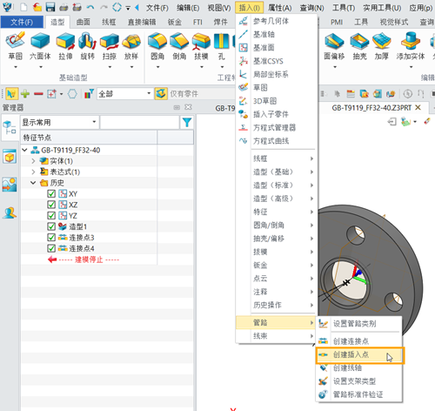Toggle the 连接点3 checkbox

pyautogui.click(x=51, y=238)
